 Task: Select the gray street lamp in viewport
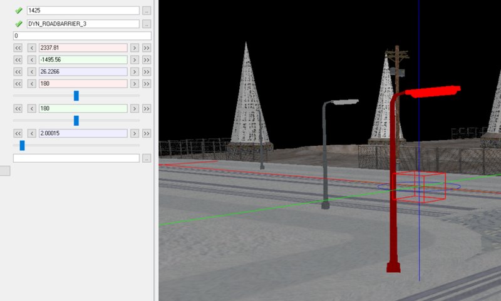point(325,153)
